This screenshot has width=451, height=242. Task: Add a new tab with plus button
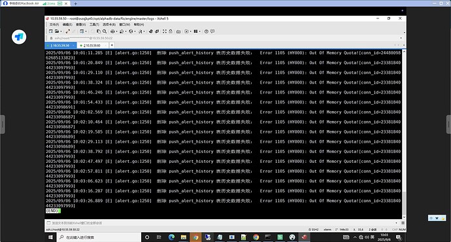coord(112,45)
